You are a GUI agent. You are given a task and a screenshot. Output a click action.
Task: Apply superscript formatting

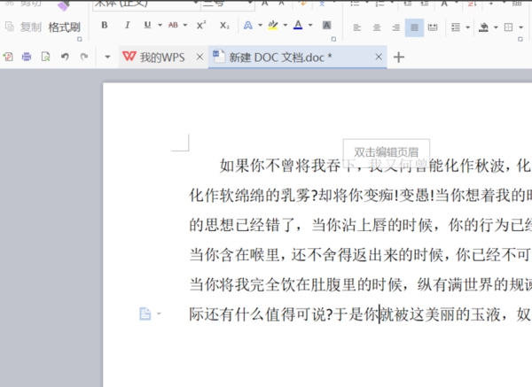click(201, 25)
